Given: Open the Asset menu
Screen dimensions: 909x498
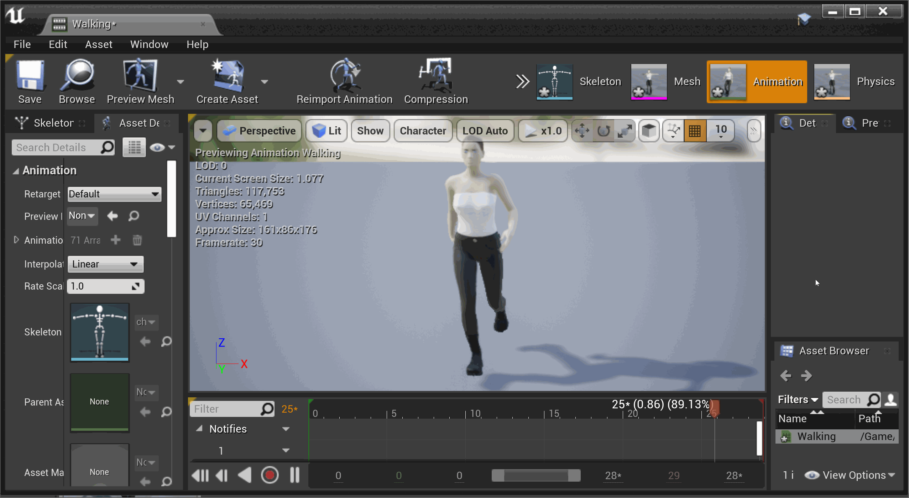Looking at the screenshot, I should tap(99, 44).
